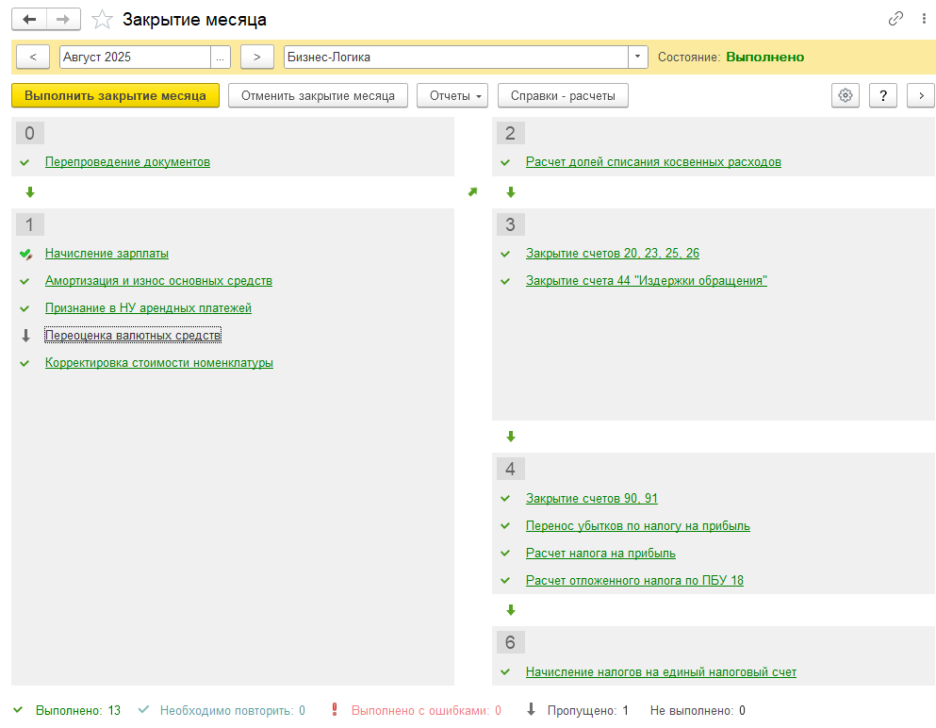Screen dimensions: 936x728
Task: Click the skipped arrow icon beside Переоценка валютных средств
Action: (x=25, y=336)
